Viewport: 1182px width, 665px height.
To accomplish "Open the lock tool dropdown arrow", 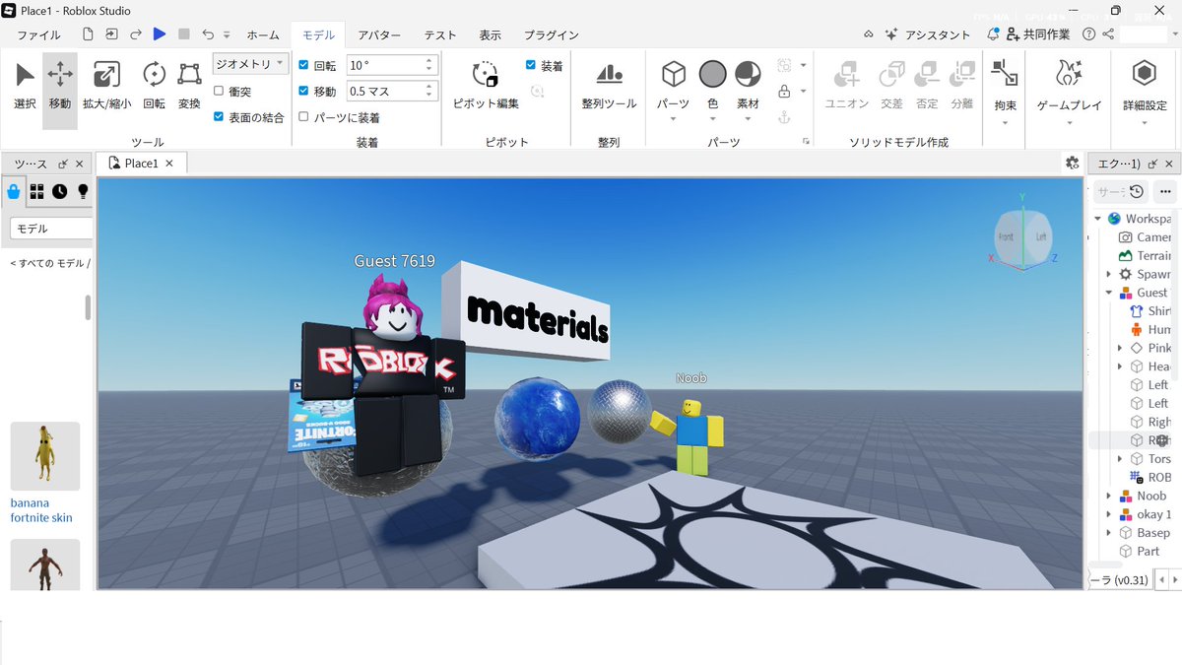I will 803,91.
